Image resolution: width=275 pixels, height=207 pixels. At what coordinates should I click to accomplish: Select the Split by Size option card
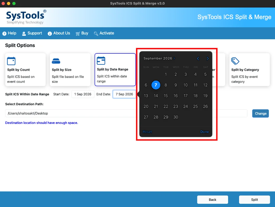tap(70, 70)
